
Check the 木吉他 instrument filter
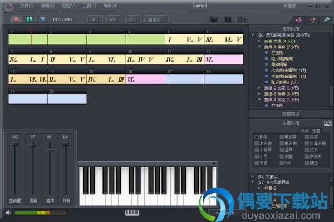click(x=257, y=144)
